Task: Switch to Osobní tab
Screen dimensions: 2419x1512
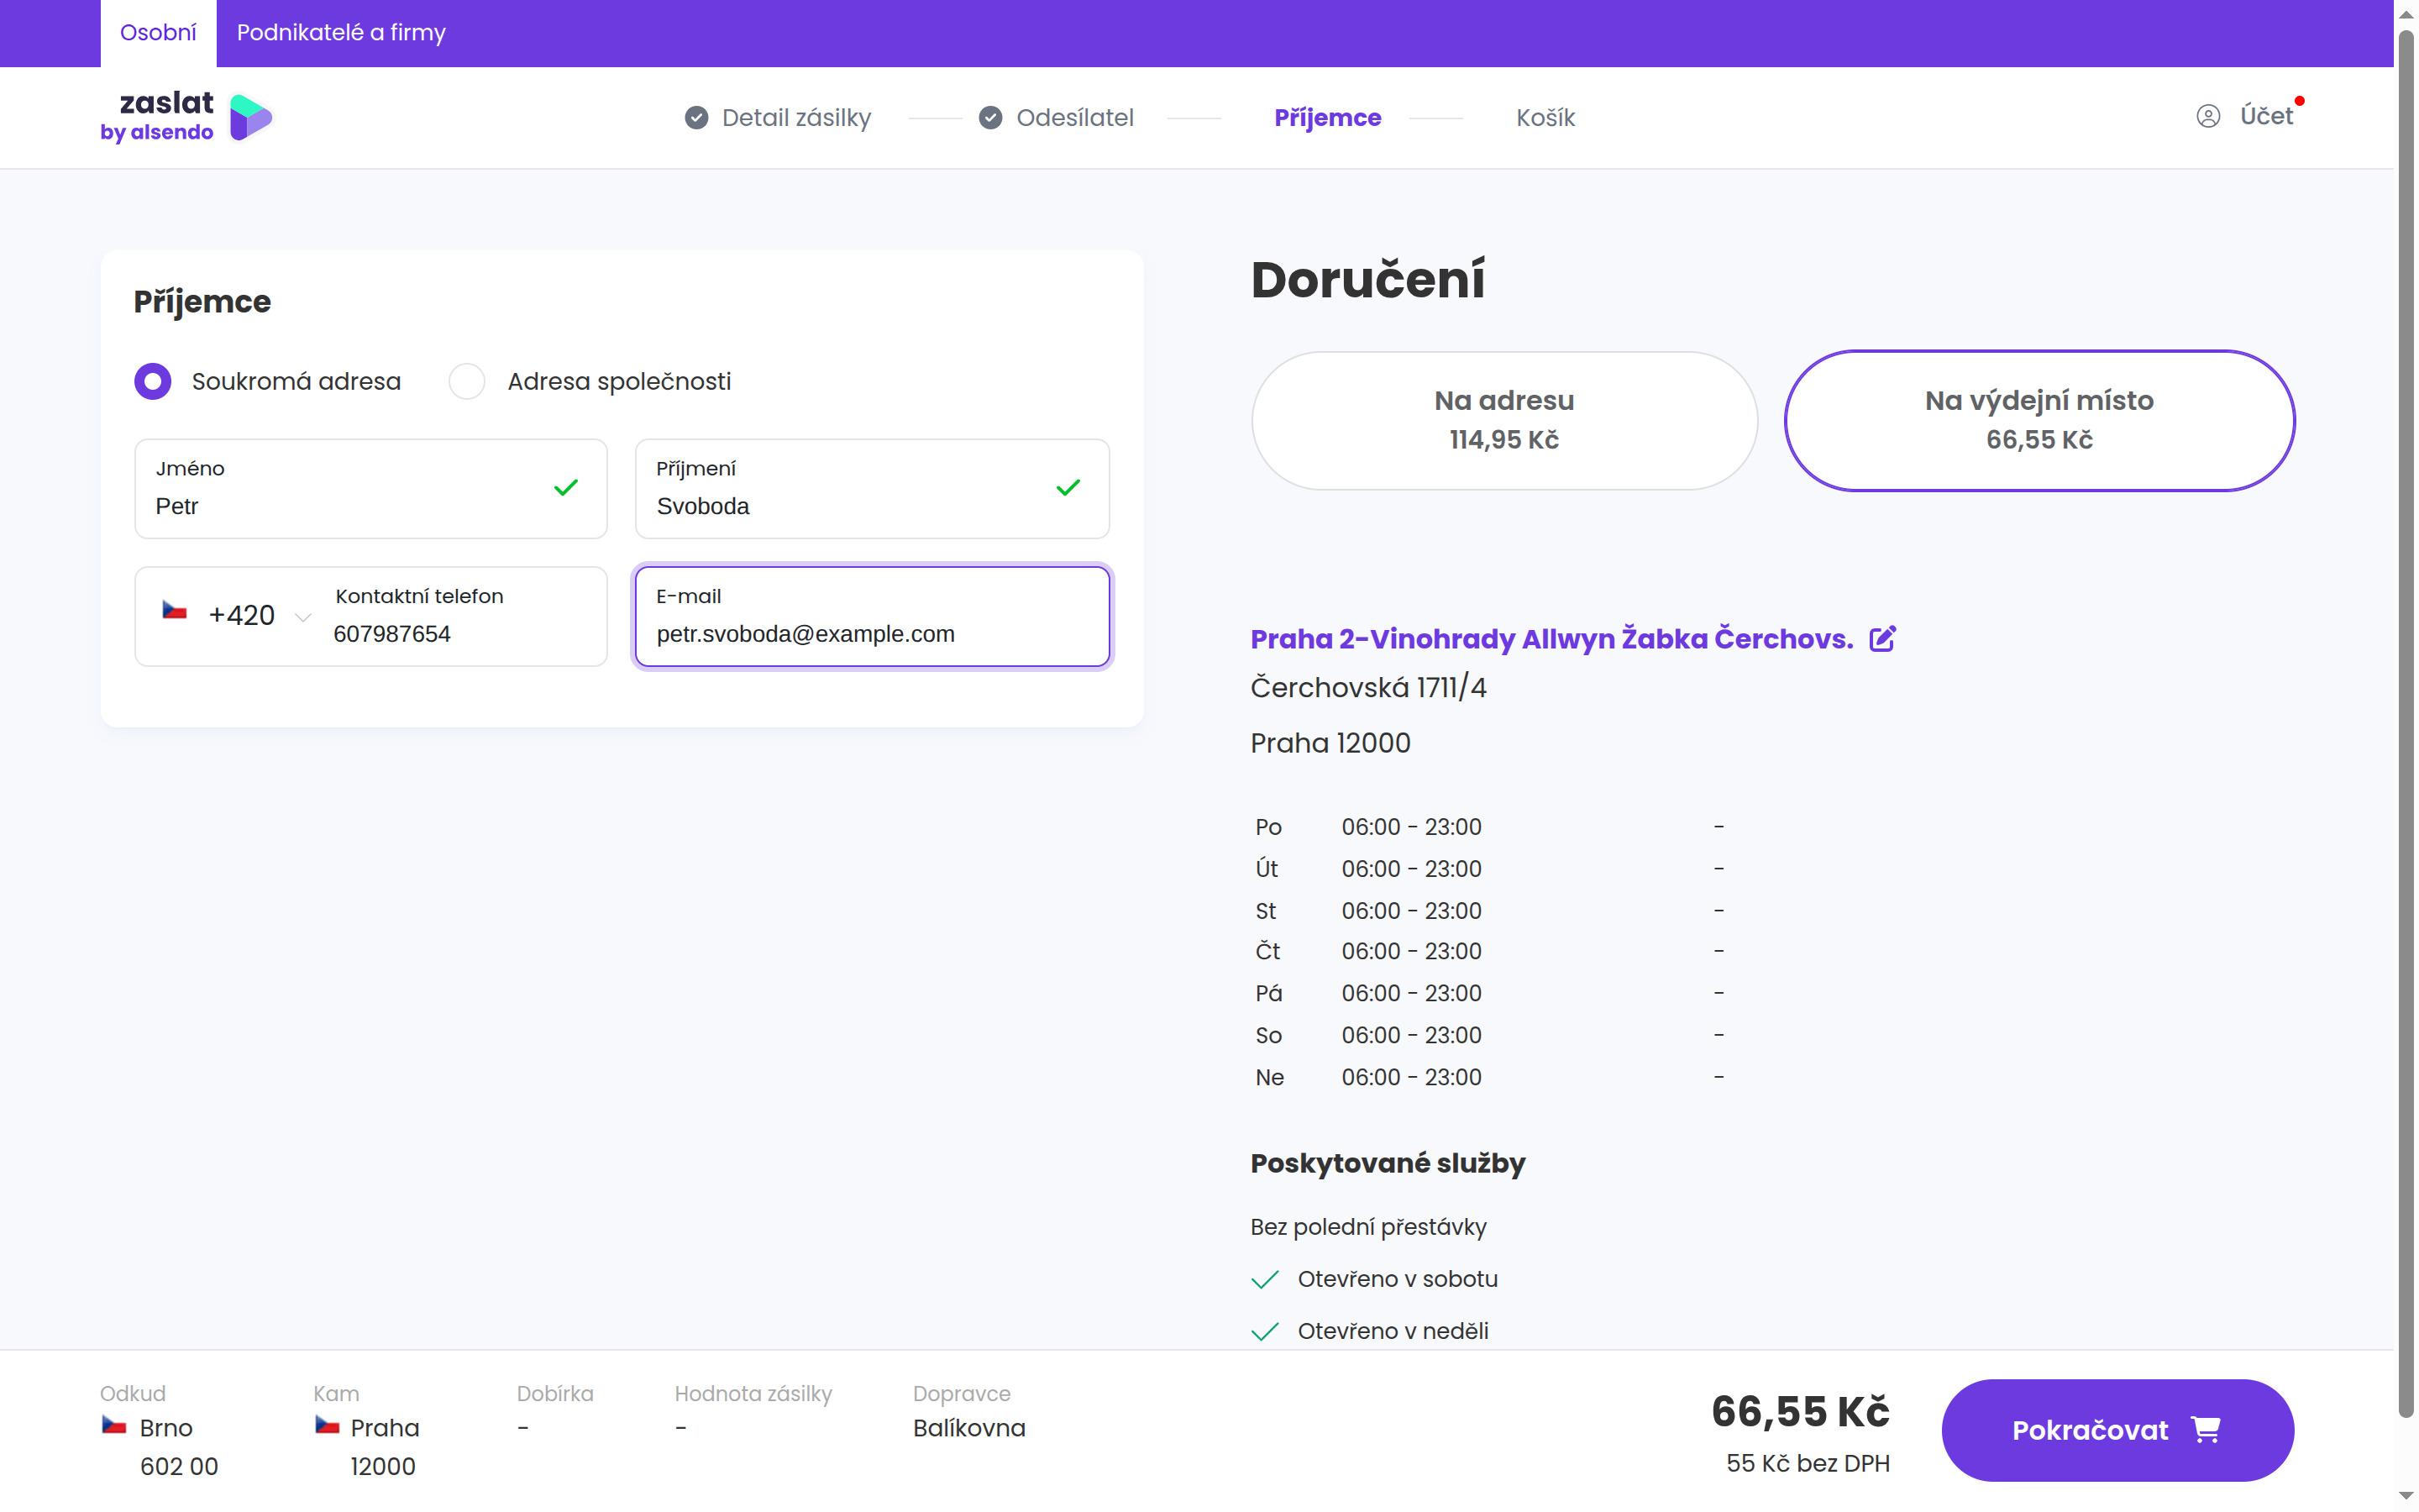Action: click(x=158, y=33)
